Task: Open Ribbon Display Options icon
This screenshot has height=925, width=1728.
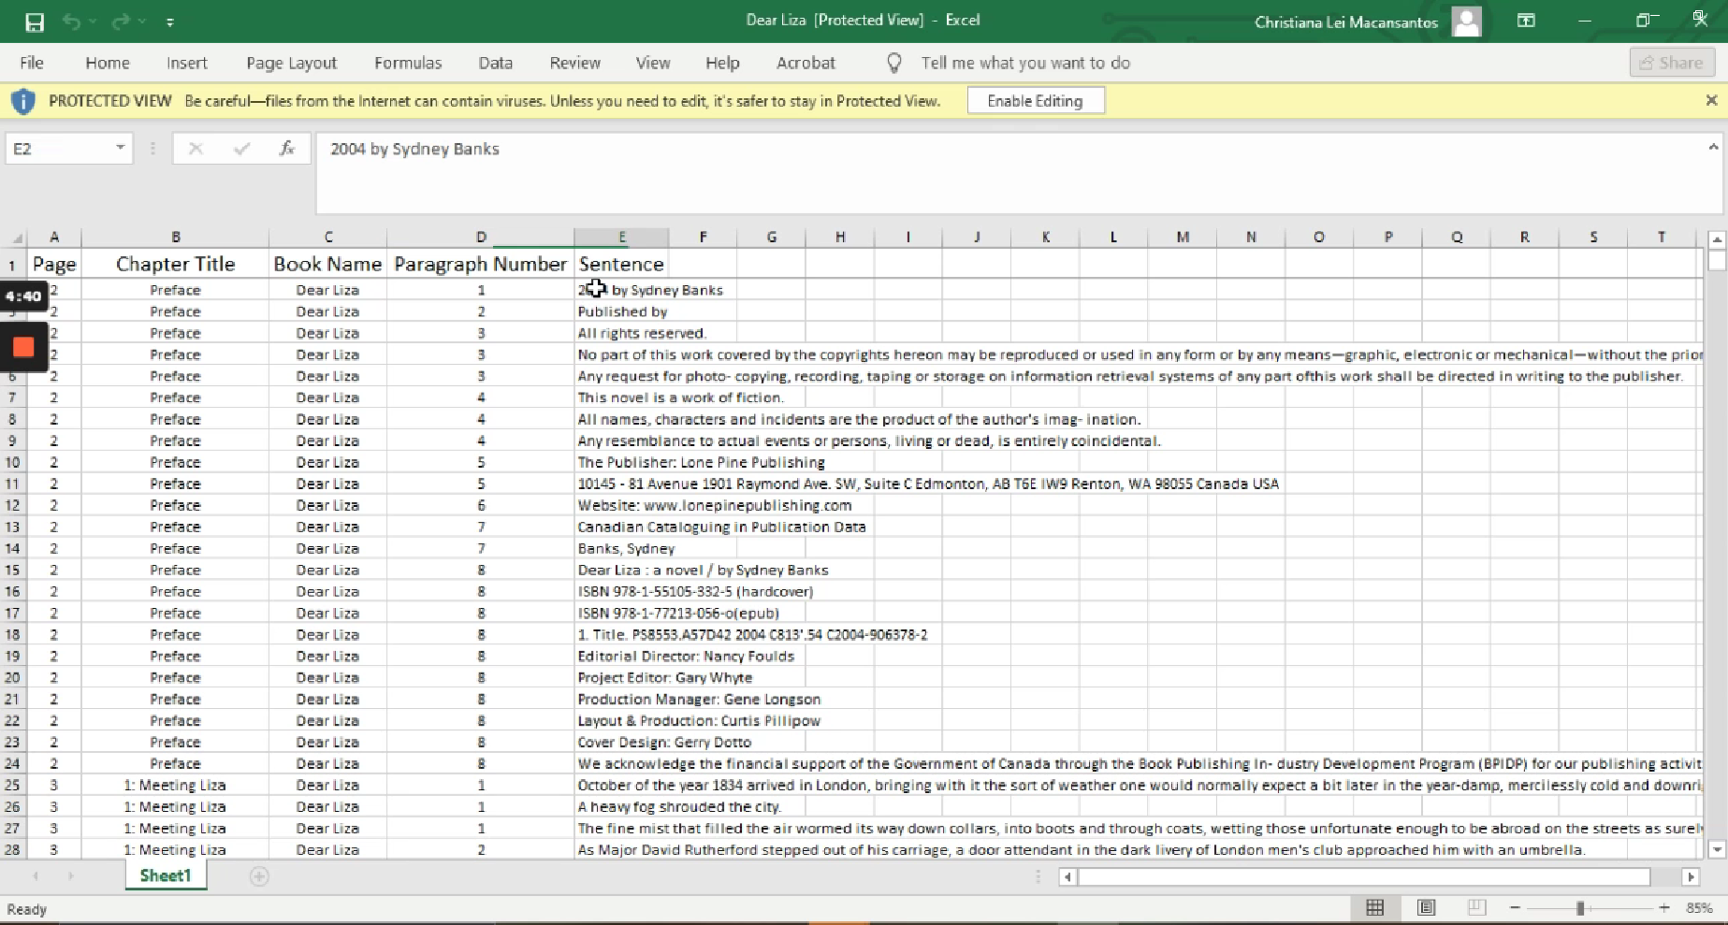Action: (1526, 21)
